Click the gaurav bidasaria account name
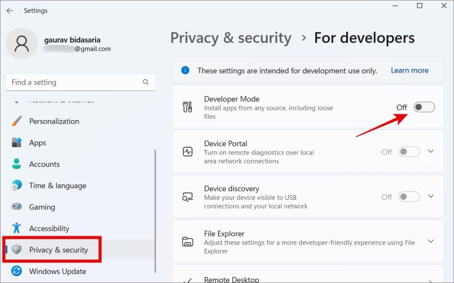 coord(72,40)
